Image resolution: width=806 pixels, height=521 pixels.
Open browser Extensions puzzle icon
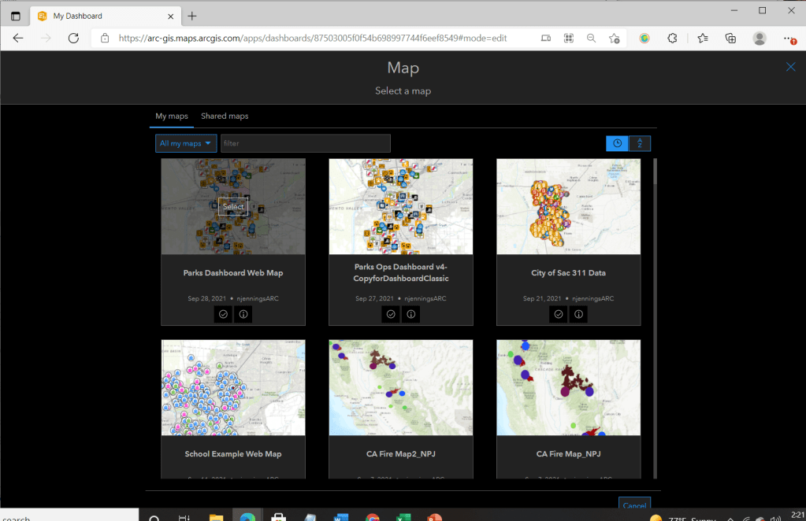click(x=672, y=38)
